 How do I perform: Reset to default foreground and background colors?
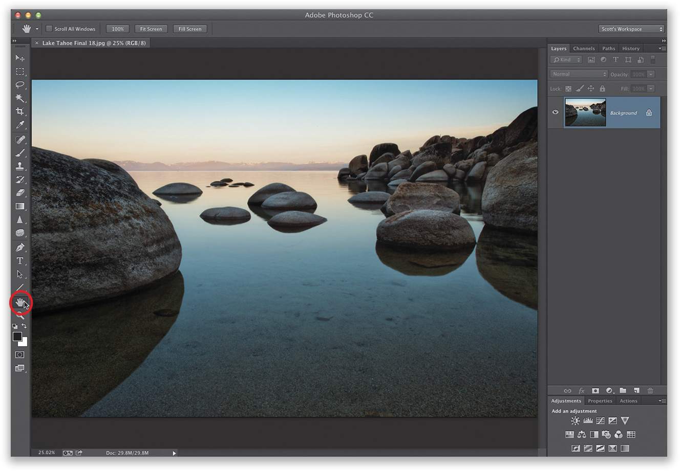coord(15,326)
